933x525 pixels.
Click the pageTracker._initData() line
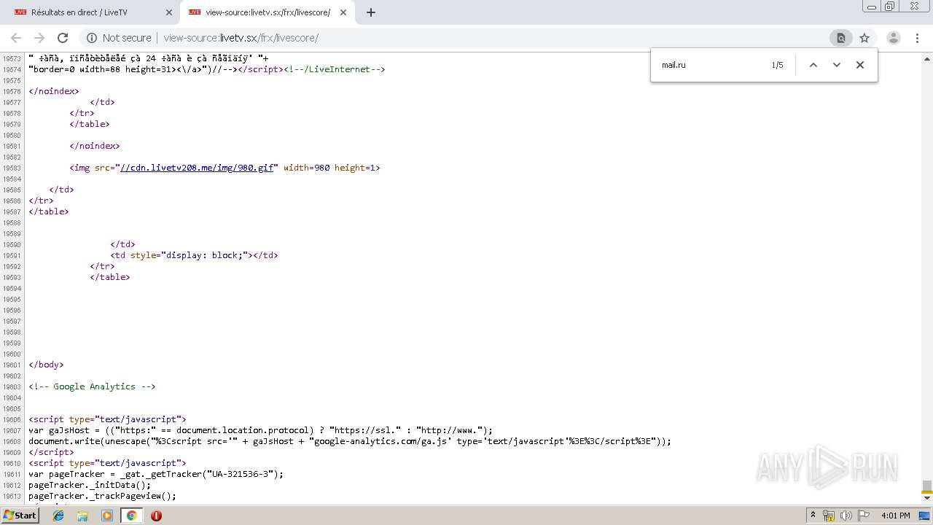click(90, 485)
